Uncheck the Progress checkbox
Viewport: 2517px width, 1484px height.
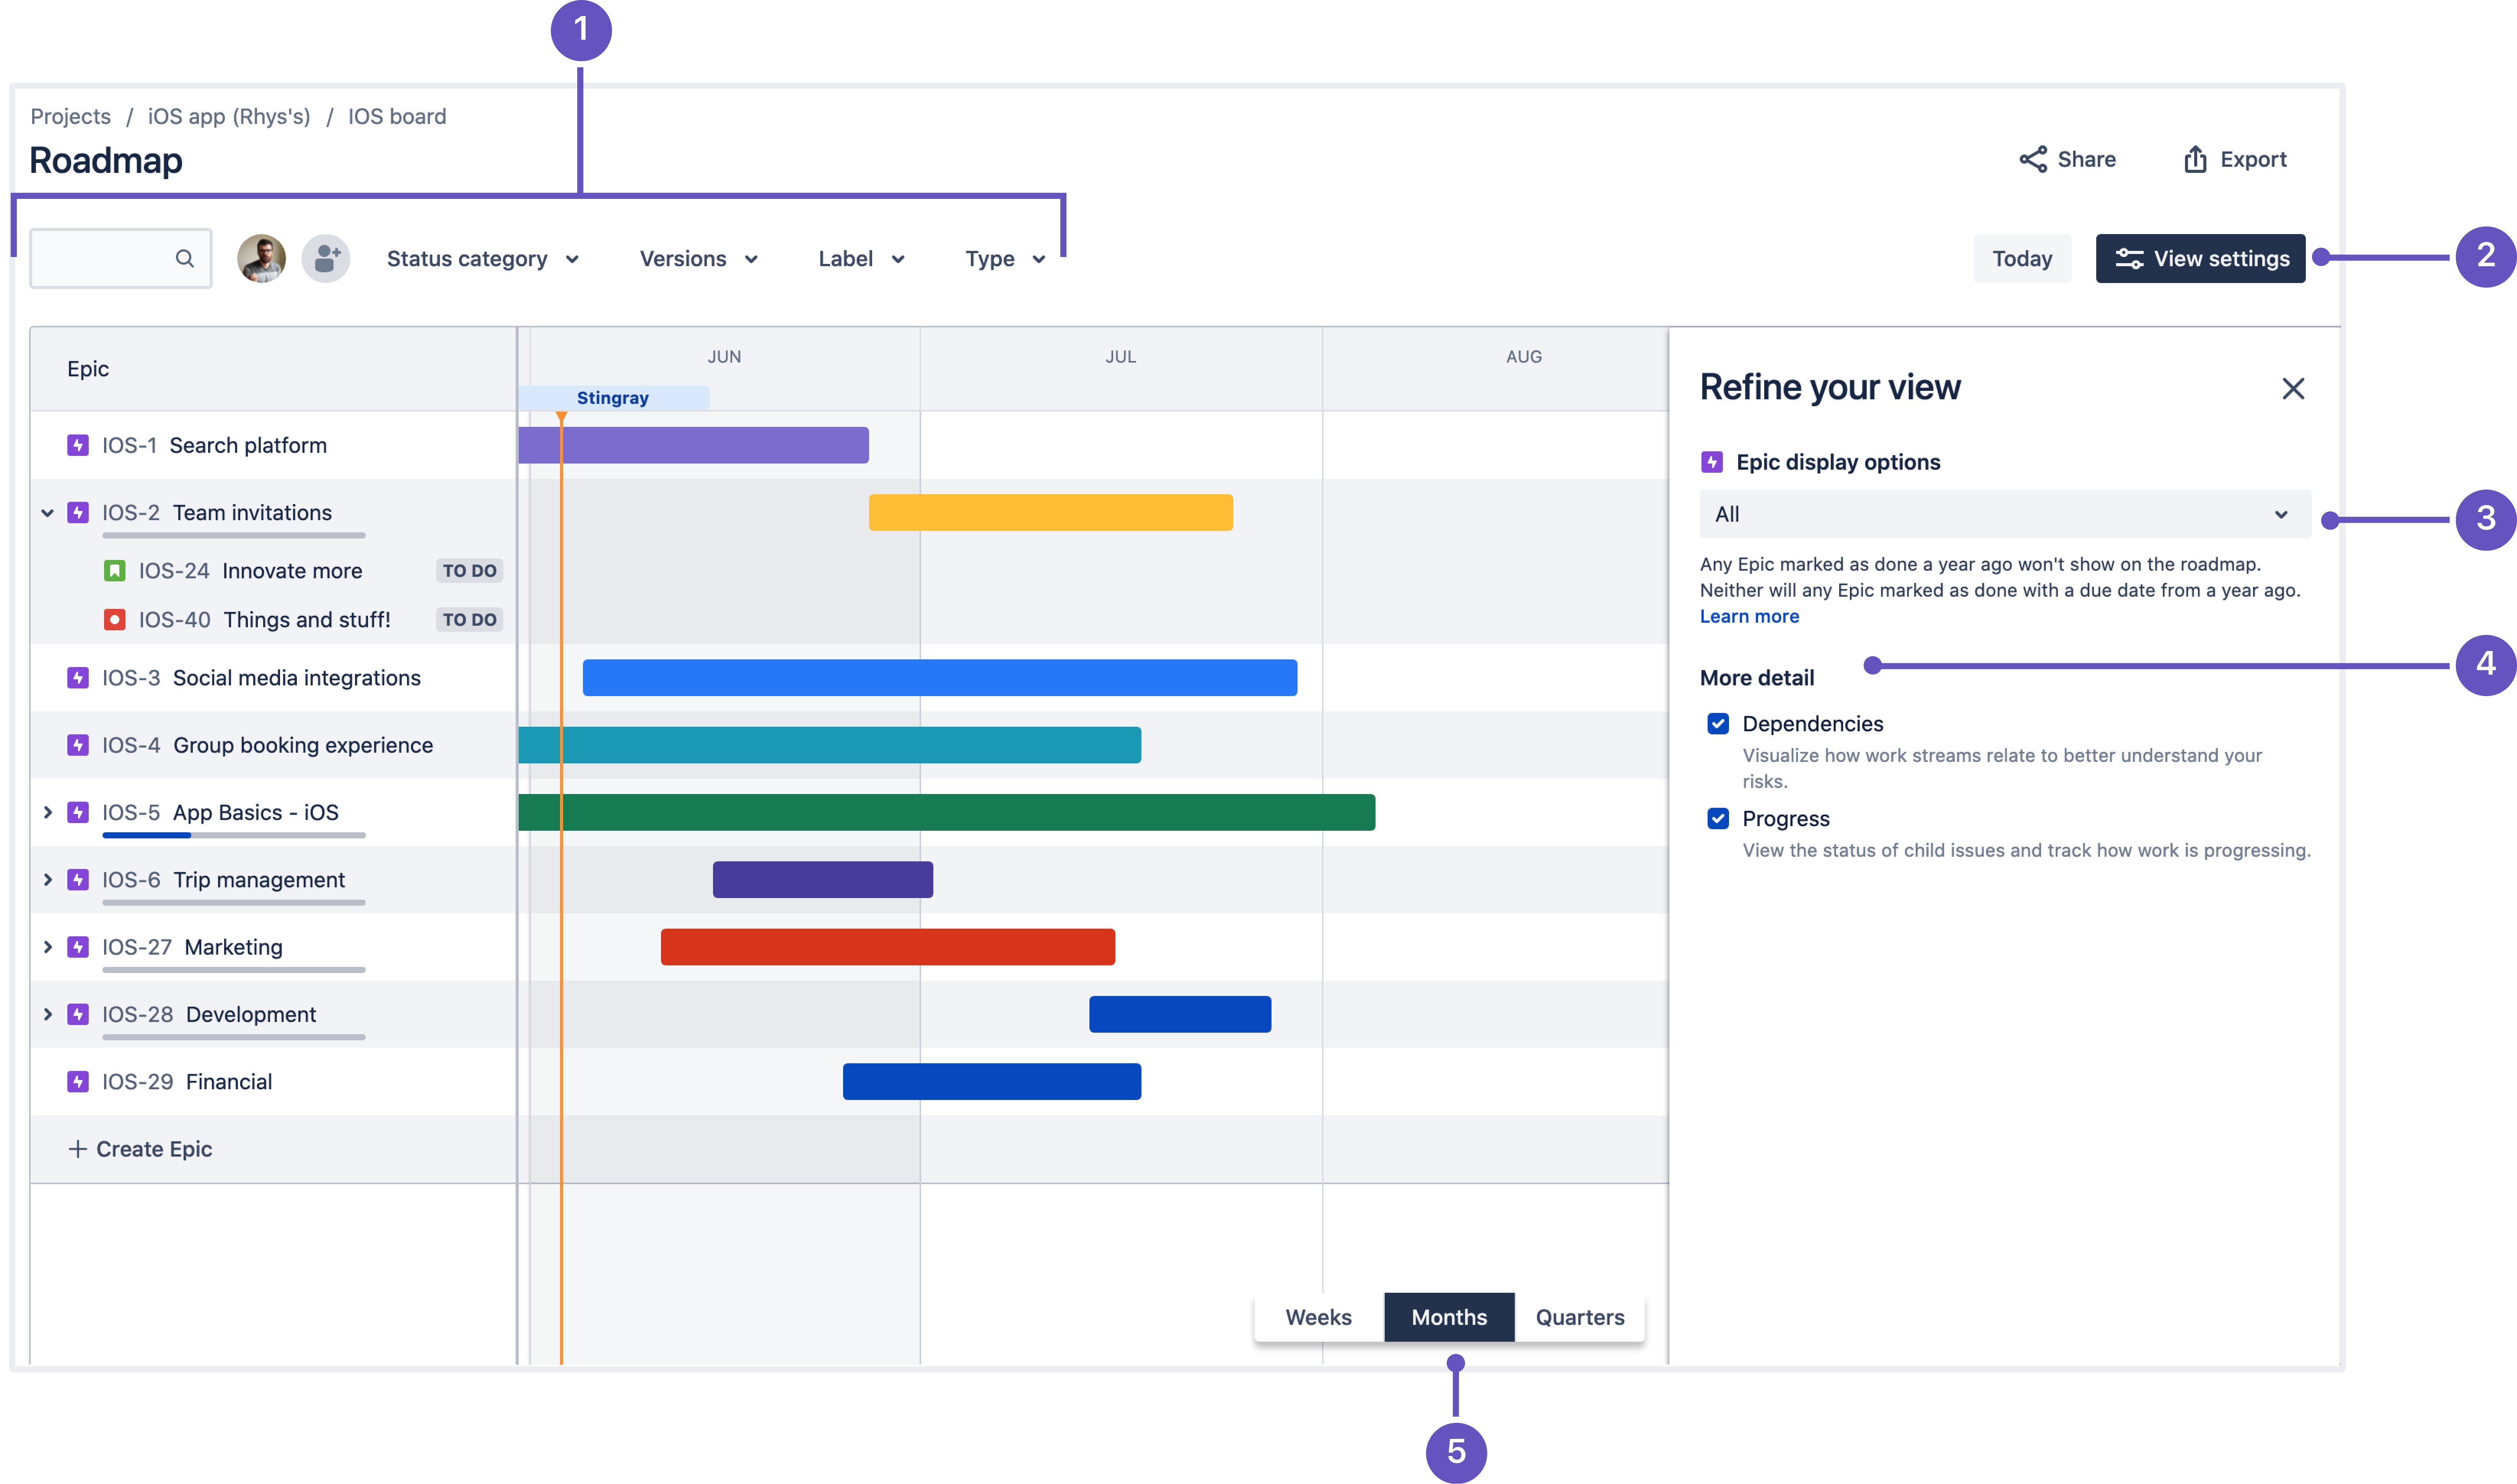pos(1718,819)
